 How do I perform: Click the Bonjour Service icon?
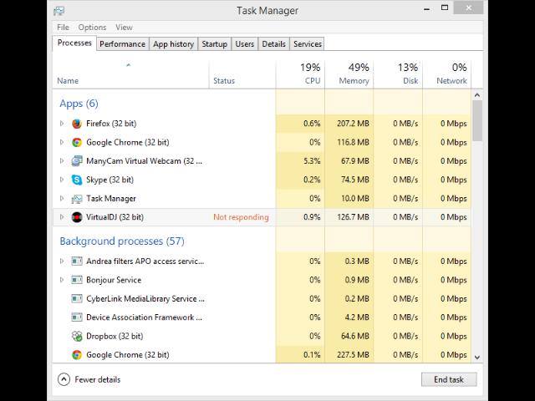[77, 280]
